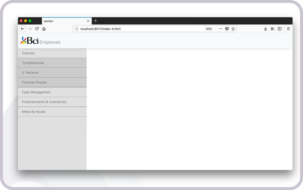The image size is (303, 190).
Task: Reset the 90% zoom level indicator
Action: pos(209,29)
